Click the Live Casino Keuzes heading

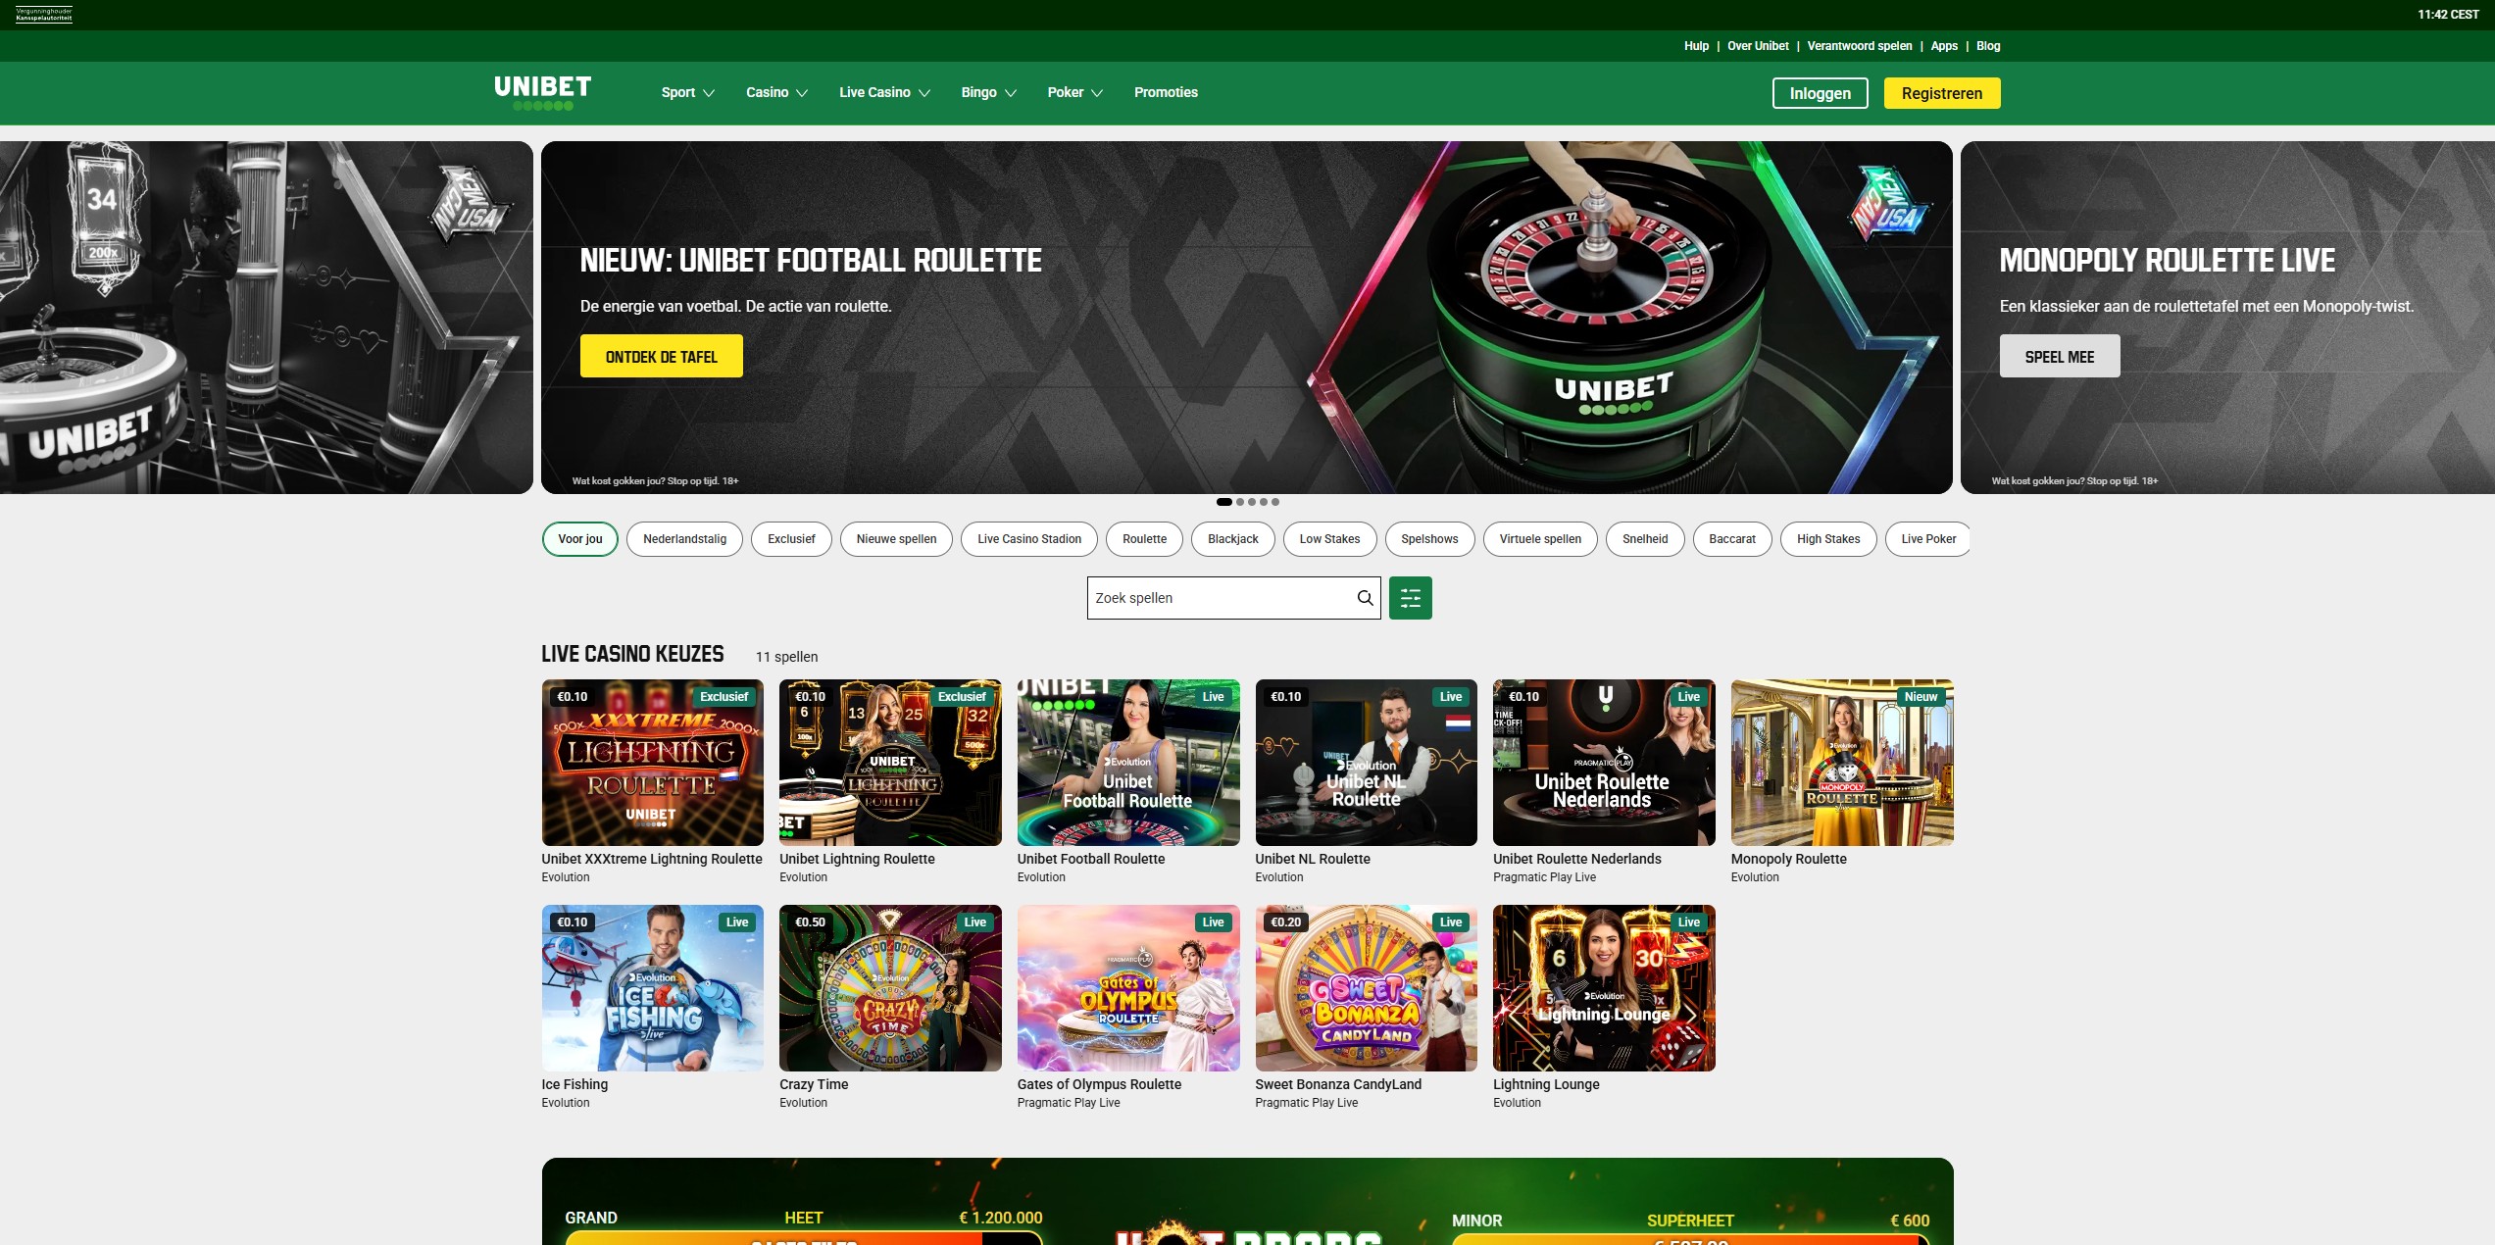point(632,654)
